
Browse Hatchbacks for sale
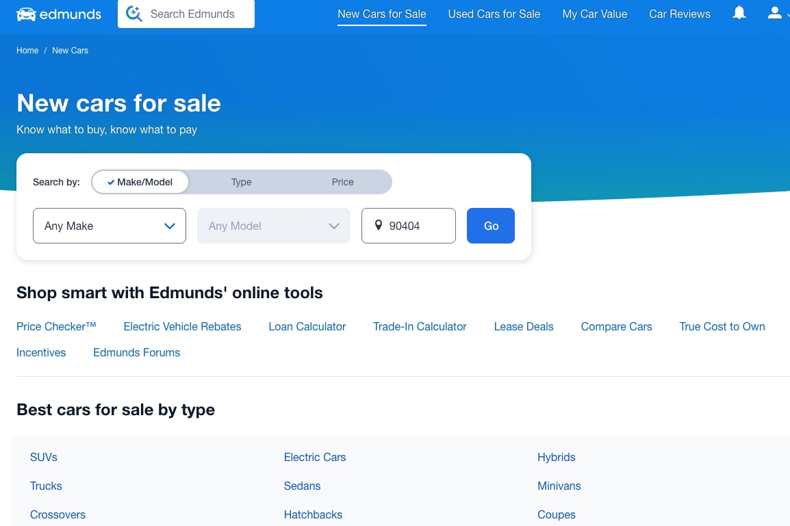(313, 514)
